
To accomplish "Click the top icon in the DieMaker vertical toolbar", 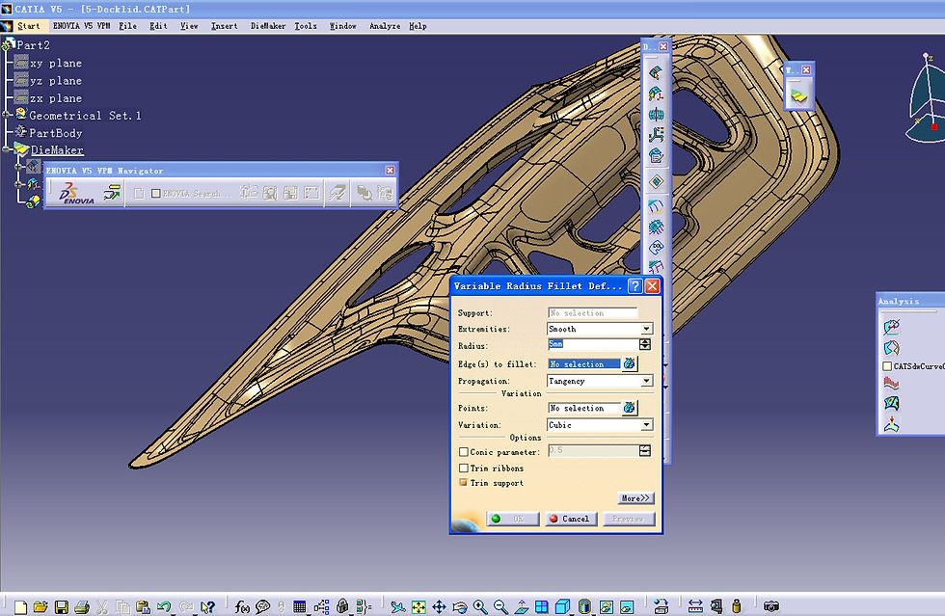I will coord(656,73).
